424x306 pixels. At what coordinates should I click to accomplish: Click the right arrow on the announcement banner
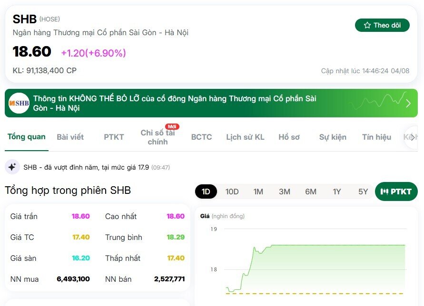pyautogui.click(x=407, y=103)
